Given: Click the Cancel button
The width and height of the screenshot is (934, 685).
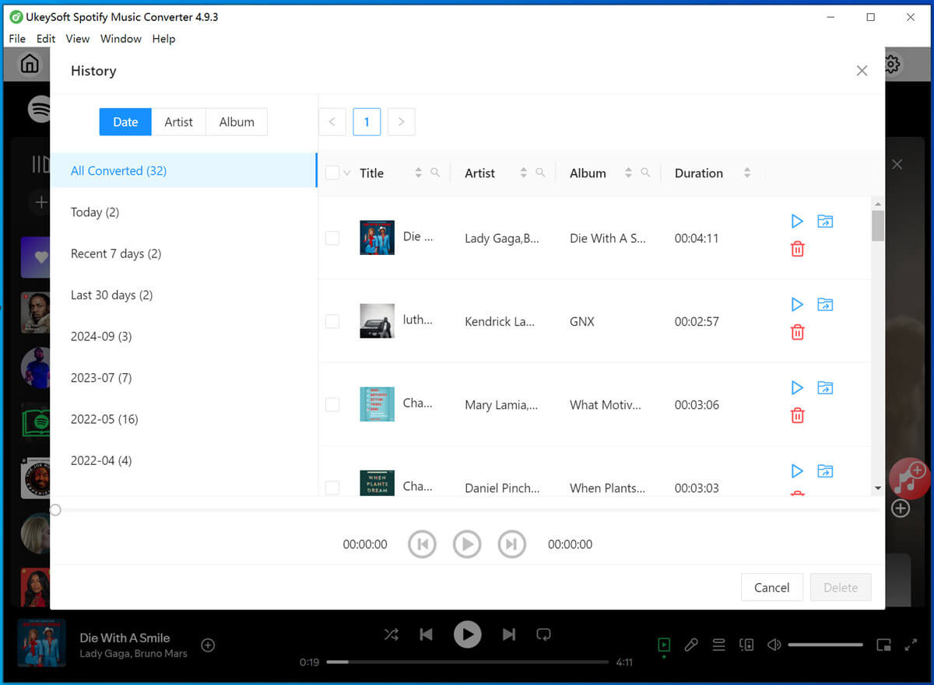Looking at the screenshot, I should 771,588.
